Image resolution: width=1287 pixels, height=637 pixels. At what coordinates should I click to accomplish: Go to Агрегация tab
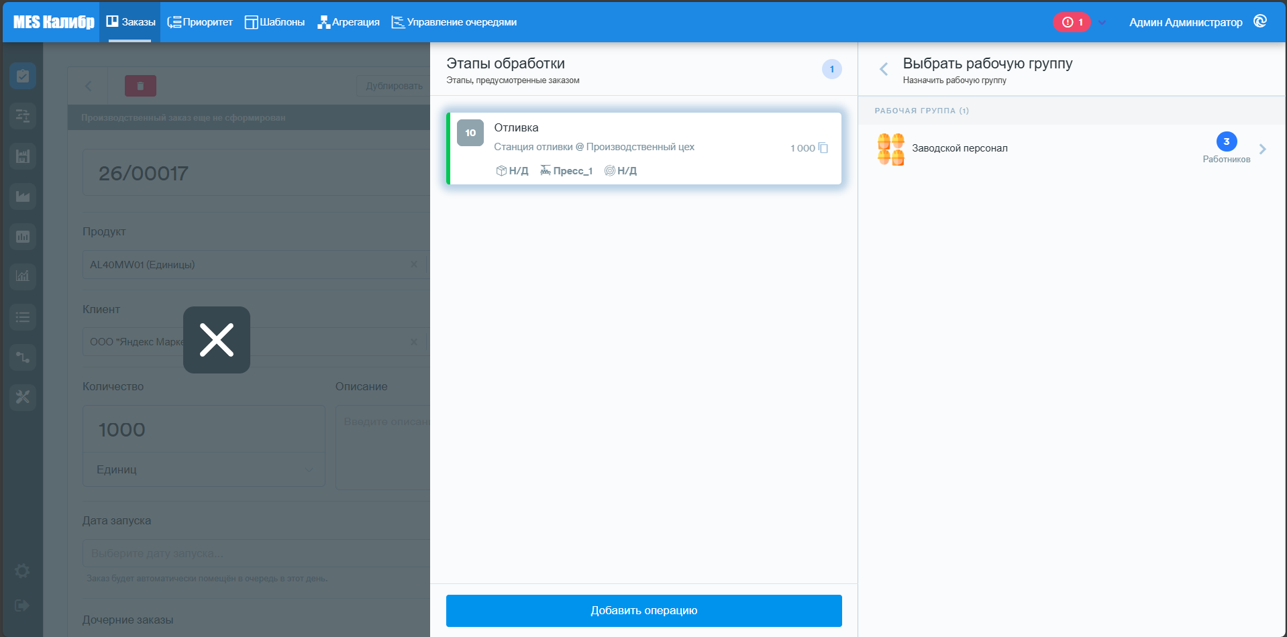click(348, 22)
